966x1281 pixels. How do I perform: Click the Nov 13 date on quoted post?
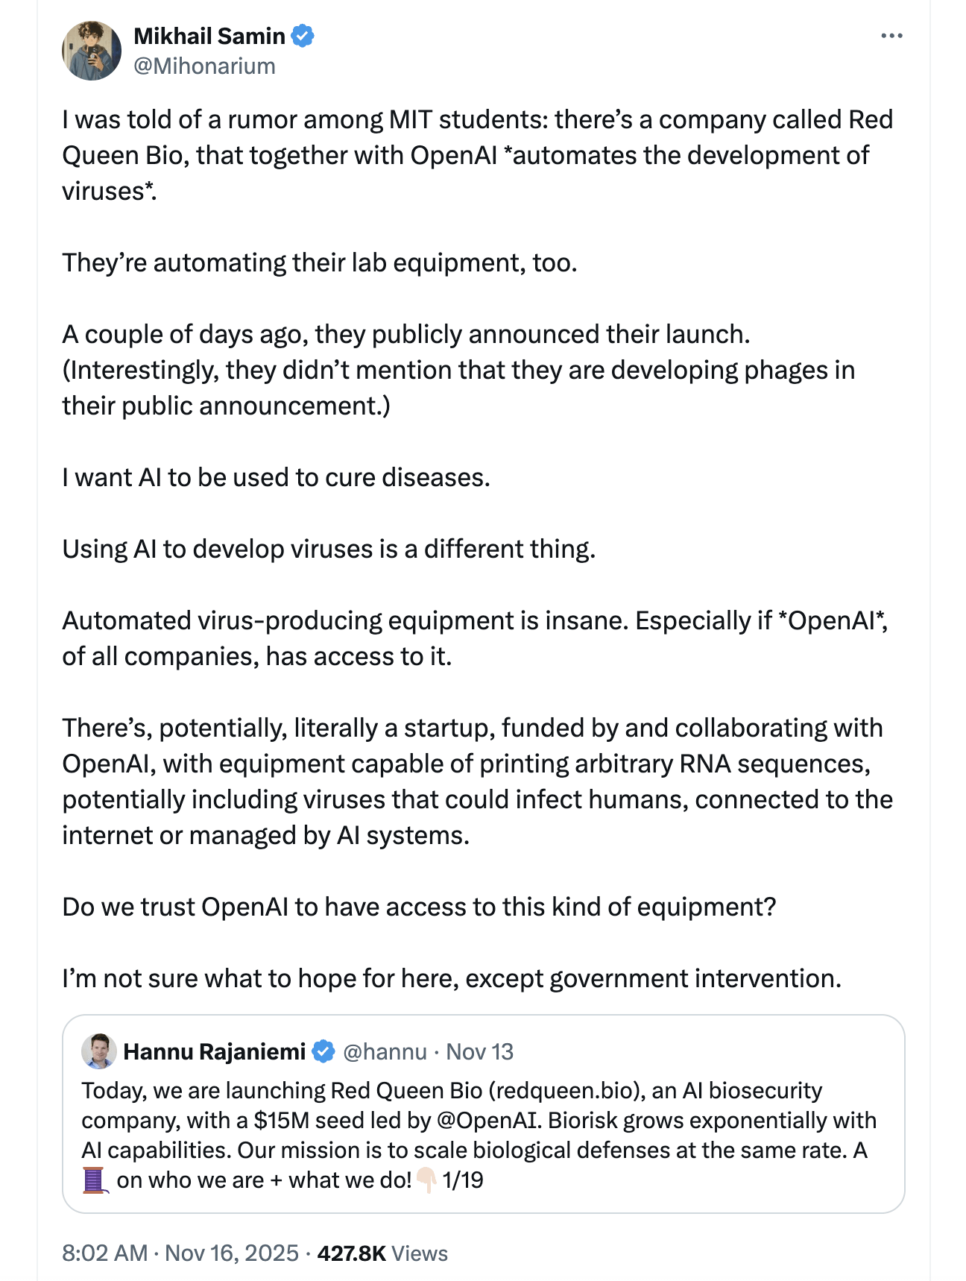tap(480, 1051)
